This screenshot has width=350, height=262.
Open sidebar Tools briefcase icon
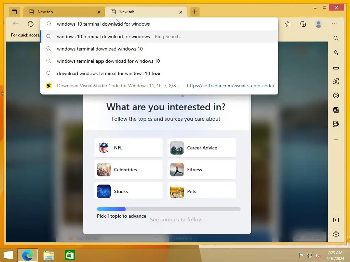[x=336, y=67]
